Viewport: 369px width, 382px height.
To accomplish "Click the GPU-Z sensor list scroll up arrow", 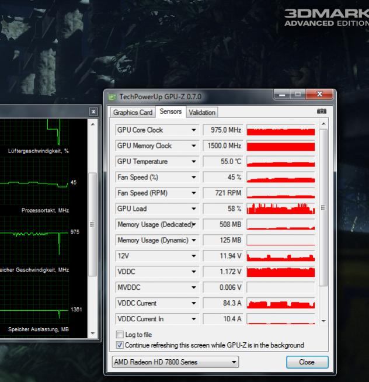I will (x=323, y=124).
